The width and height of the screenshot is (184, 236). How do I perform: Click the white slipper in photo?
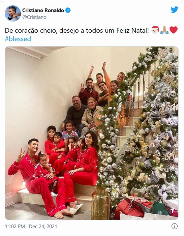tap(76, 209)
